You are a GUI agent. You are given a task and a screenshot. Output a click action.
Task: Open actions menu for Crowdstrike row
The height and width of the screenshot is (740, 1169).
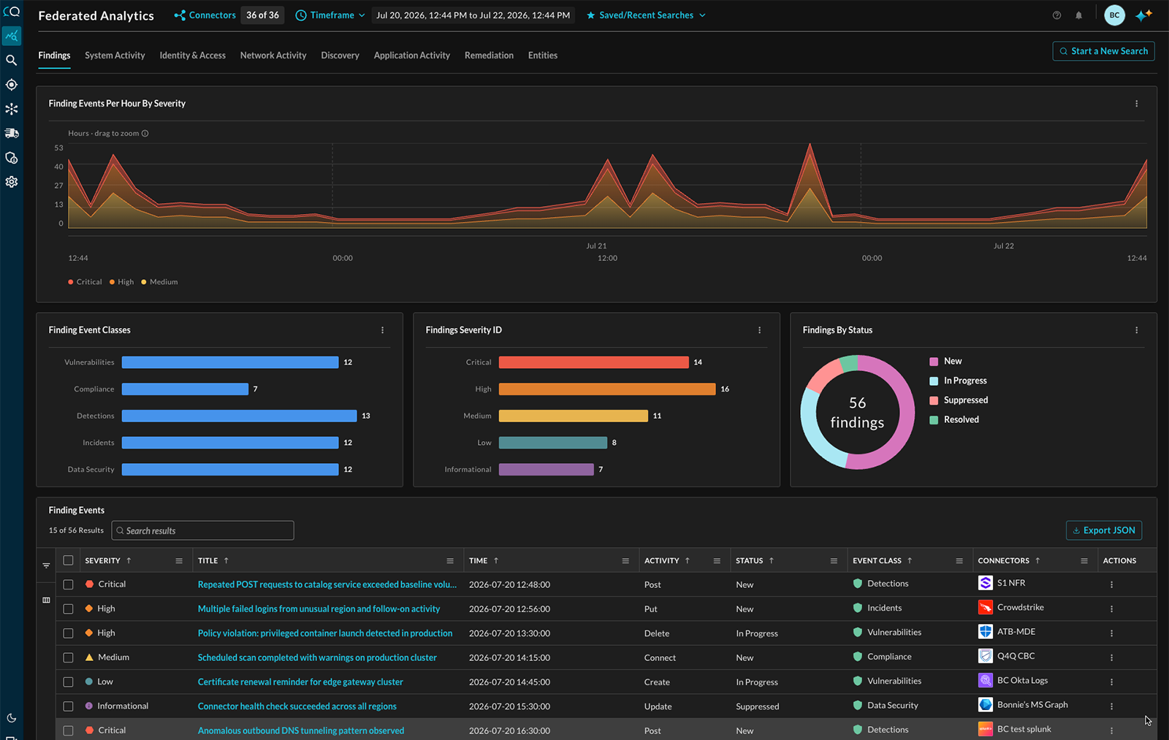1111,609
